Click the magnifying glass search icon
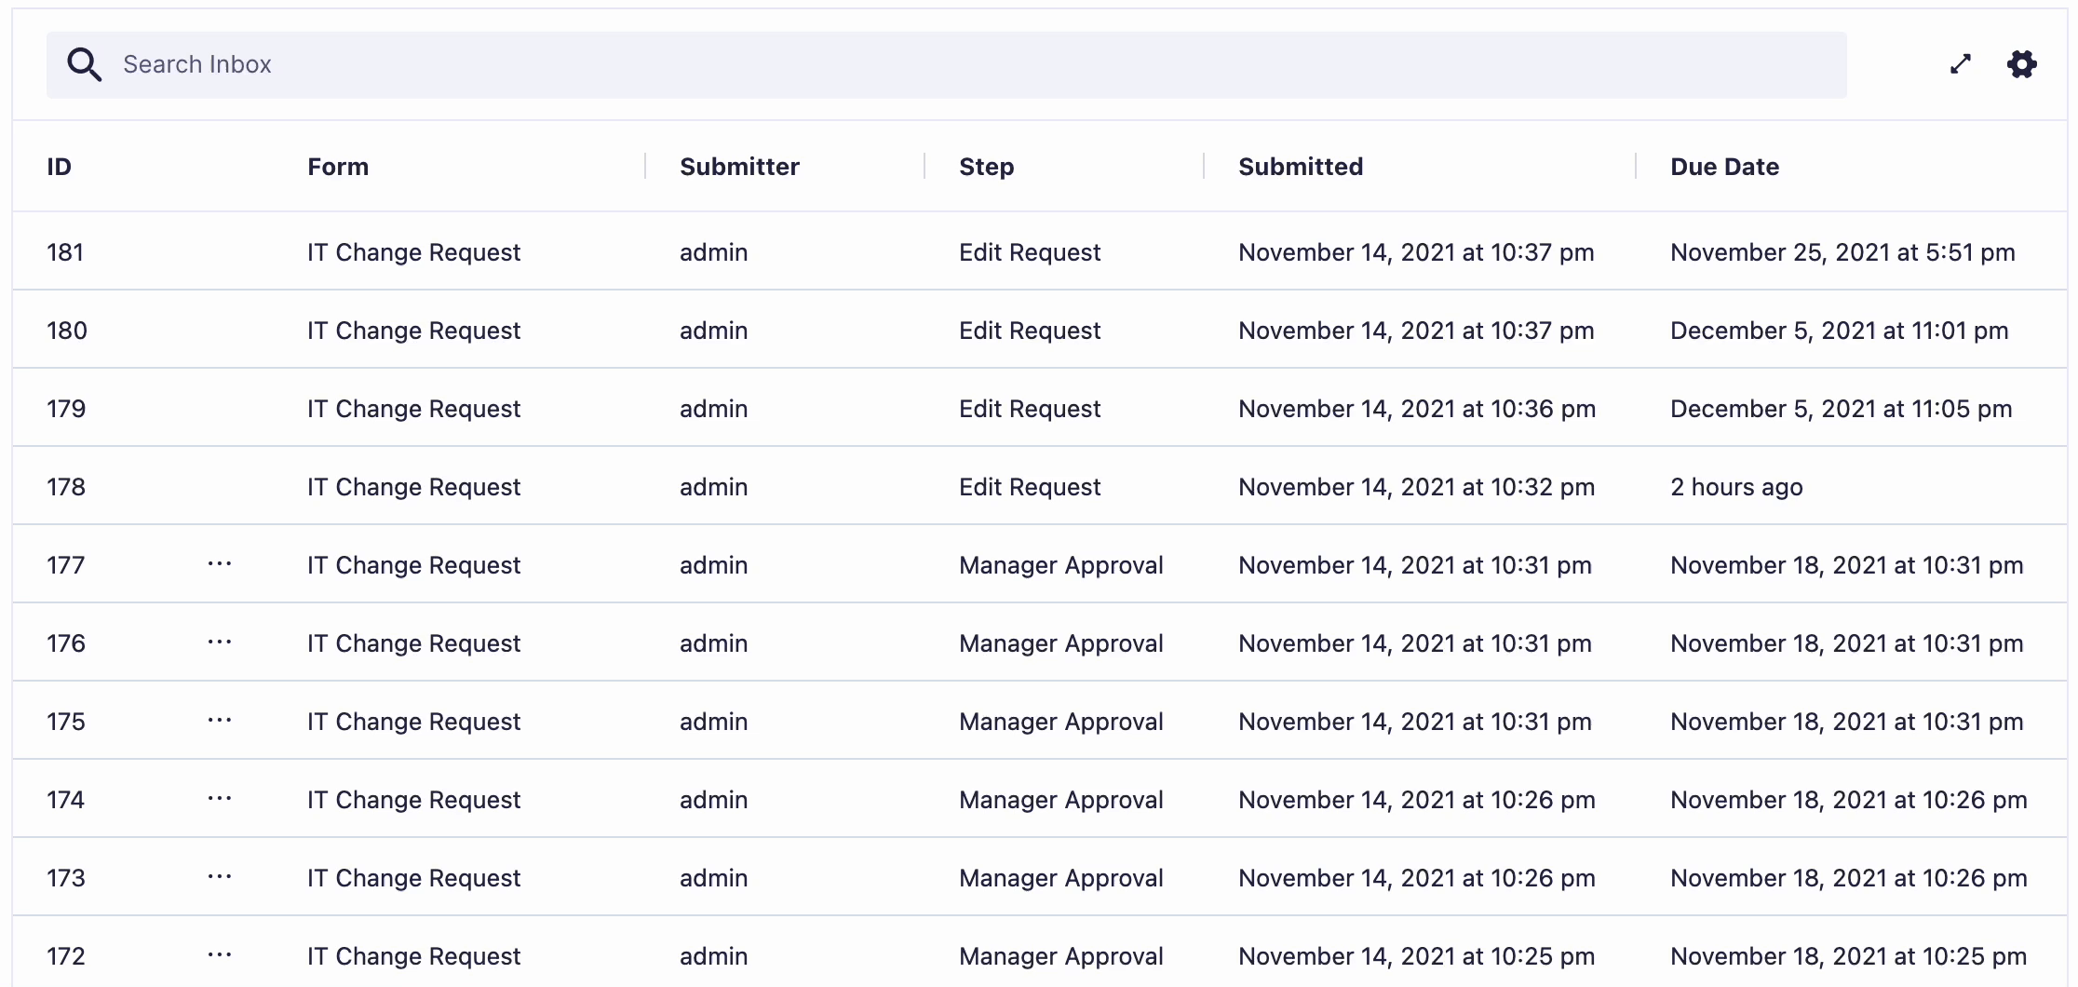Screen dimensions: 2078x987 (x=84, y=64)
